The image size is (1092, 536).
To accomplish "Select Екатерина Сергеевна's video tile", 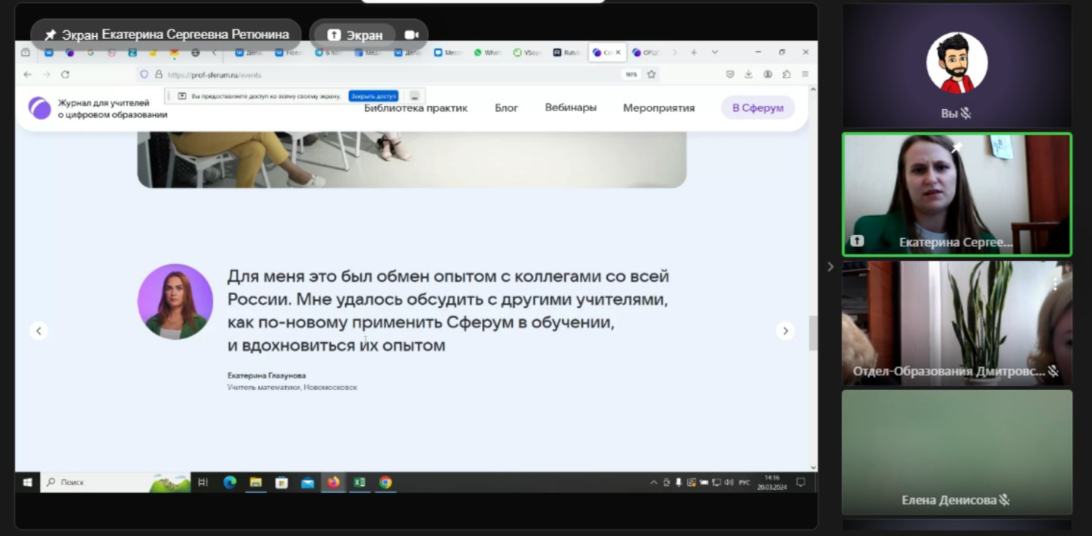I will (956, 195).
